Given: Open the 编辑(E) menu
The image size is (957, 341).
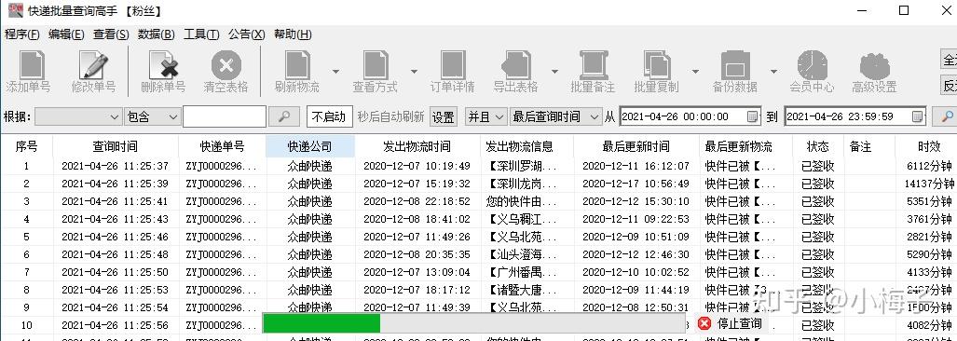Looking at the screenshot, I should coord(66,34).
